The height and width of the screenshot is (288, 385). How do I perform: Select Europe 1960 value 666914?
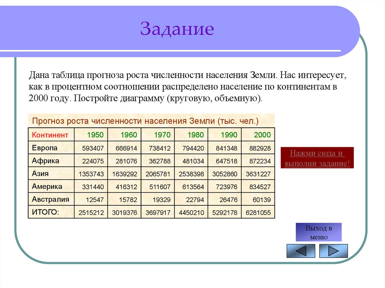click(x=124, y=148)
